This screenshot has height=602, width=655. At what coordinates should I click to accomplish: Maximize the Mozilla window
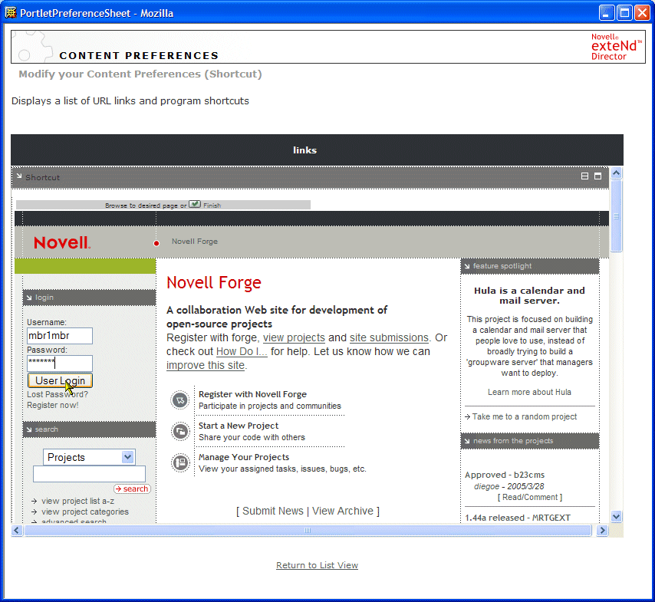click(x=624, y=13)
